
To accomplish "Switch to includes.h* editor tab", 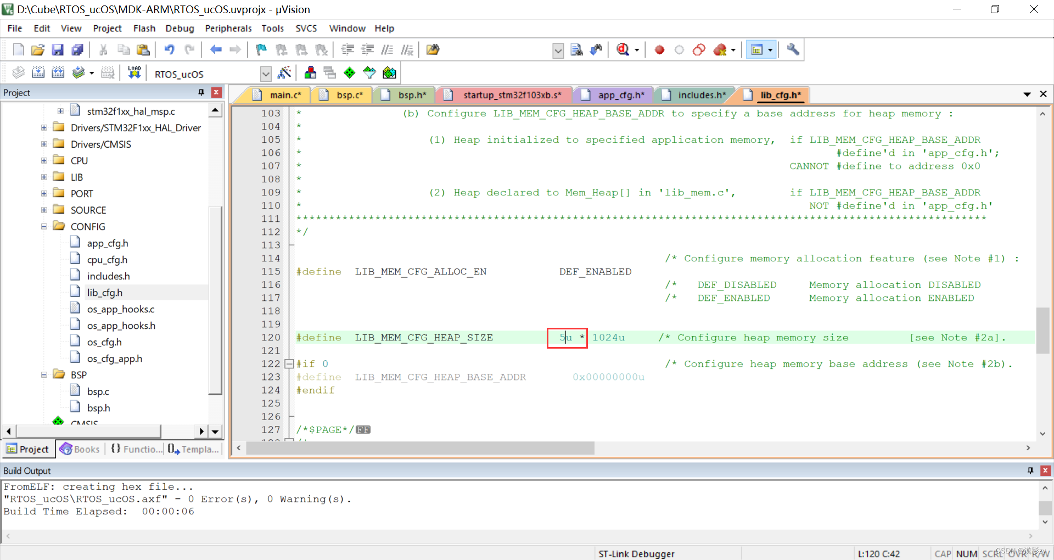I will 694,95.
